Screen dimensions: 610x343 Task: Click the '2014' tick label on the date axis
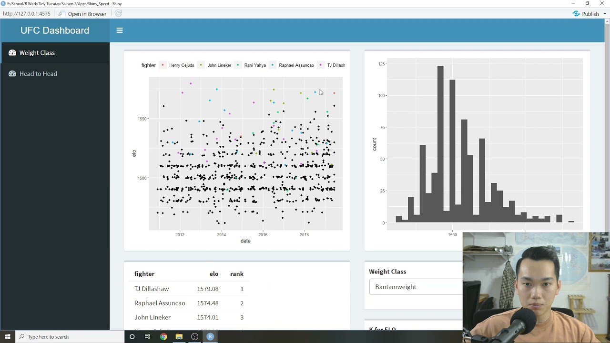221,234
